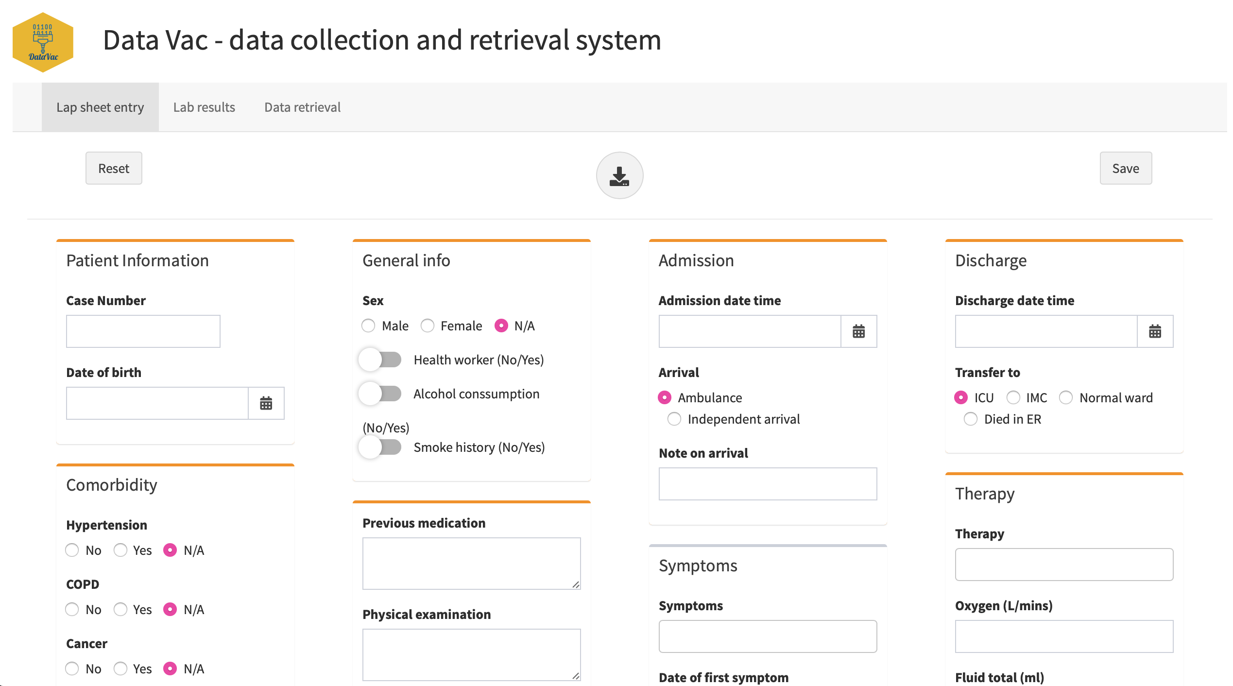
Task: Enable Alcohol consumption switch
Action: (380, 394)
